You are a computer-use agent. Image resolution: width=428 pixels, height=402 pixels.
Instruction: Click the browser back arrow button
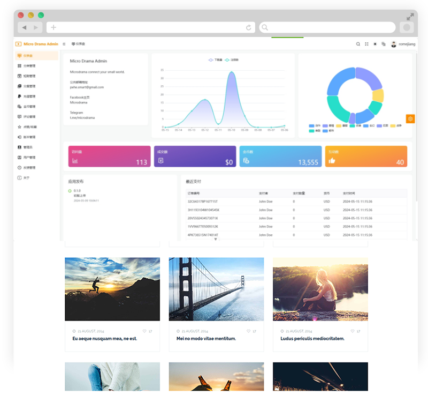pos(24,27)
